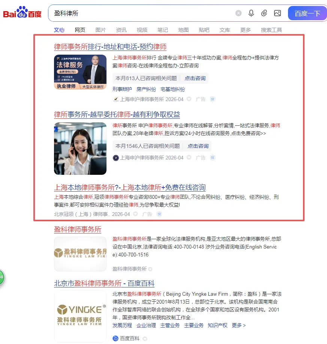Expand the 搜索工具 options
The height and width of the screenshot is (344, 327).
pos(271,30)
